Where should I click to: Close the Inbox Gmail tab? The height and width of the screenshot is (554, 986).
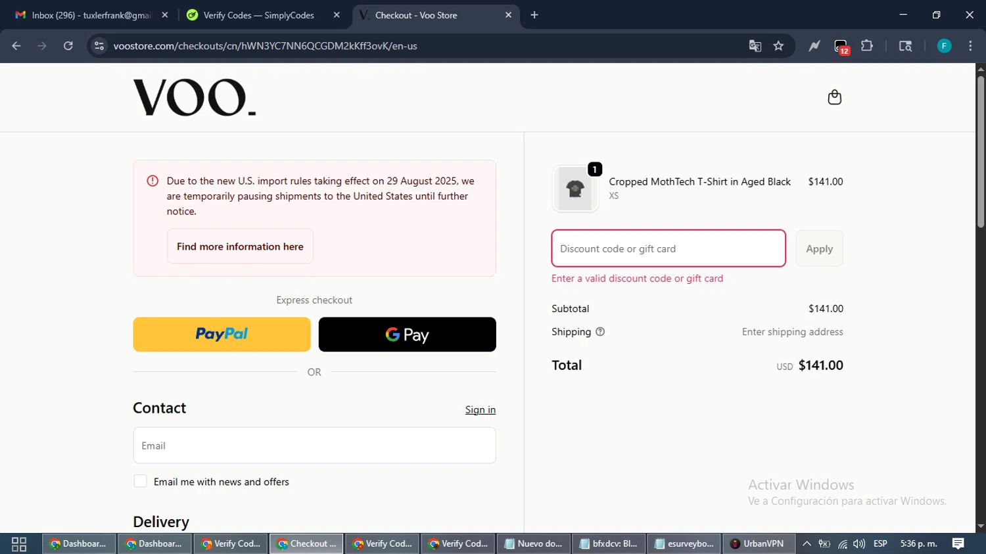[x=165, y=15]
